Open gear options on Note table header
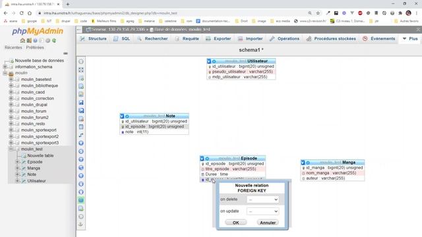Image resolution: width=422 pixels, height=237 pixels. coord(127,116)
